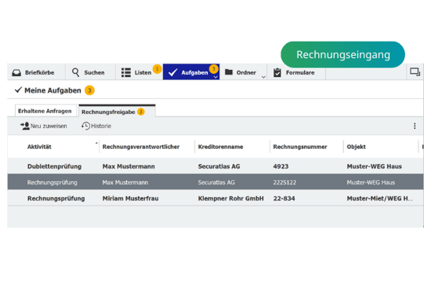Image resolution: width=431 pixels, height=291 pixels.
Task: Click the Aufgaben checkmark icon
Action: [172, 73]
